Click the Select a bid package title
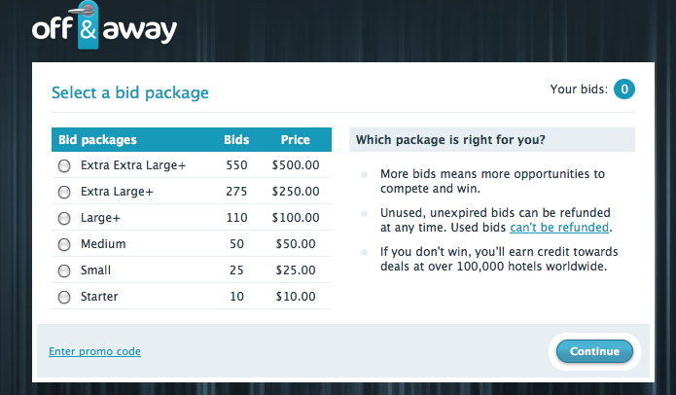Image resolution: width=676 pixels, height=395 pixels. tap(130, 92)
